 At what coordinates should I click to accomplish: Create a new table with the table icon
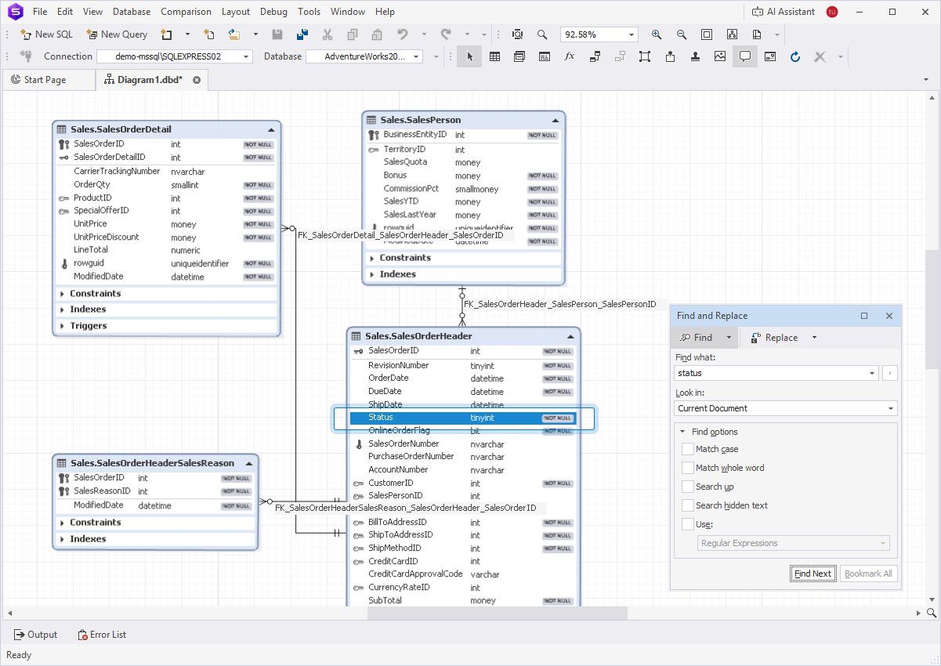[x=494, y=56]
